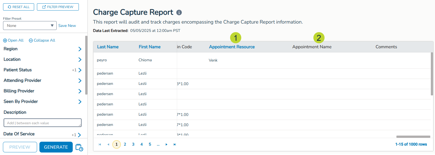The width and height of the screenshot is (435, 155).
Task: Click the Description filter input field
Action: pos(42,123)
